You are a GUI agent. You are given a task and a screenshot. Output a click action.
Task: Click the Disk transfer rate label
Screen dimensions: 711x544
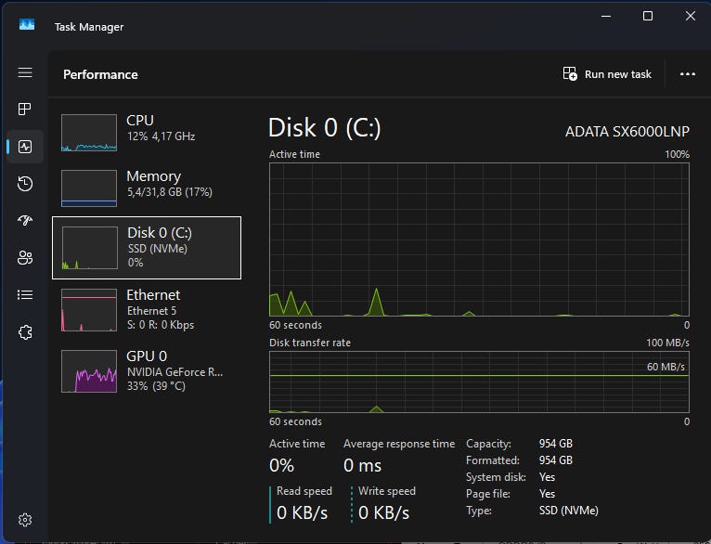pos(310,343)
